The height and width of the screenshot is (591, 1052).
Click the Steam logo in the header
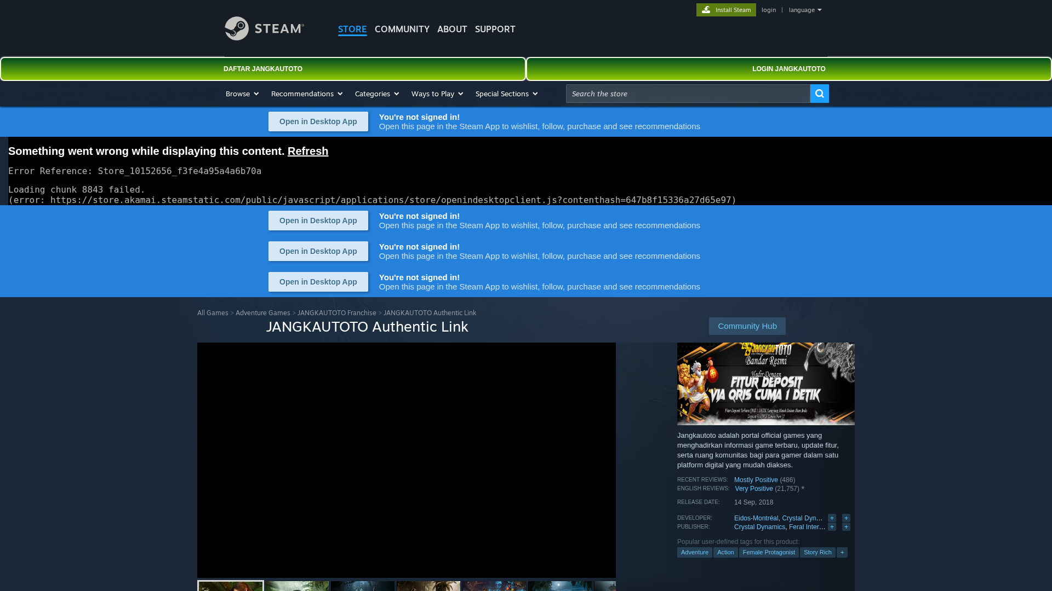click(x=264, y=28)
